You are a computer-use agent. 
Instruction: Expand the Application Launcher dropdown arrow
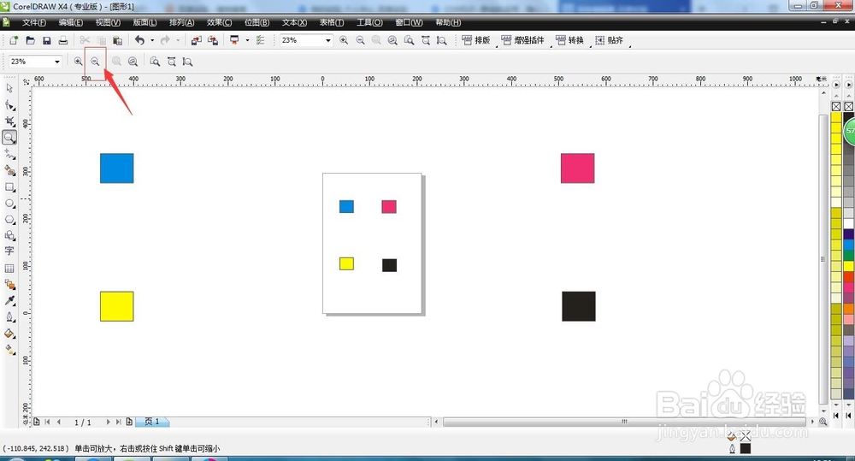pos(247,40)
